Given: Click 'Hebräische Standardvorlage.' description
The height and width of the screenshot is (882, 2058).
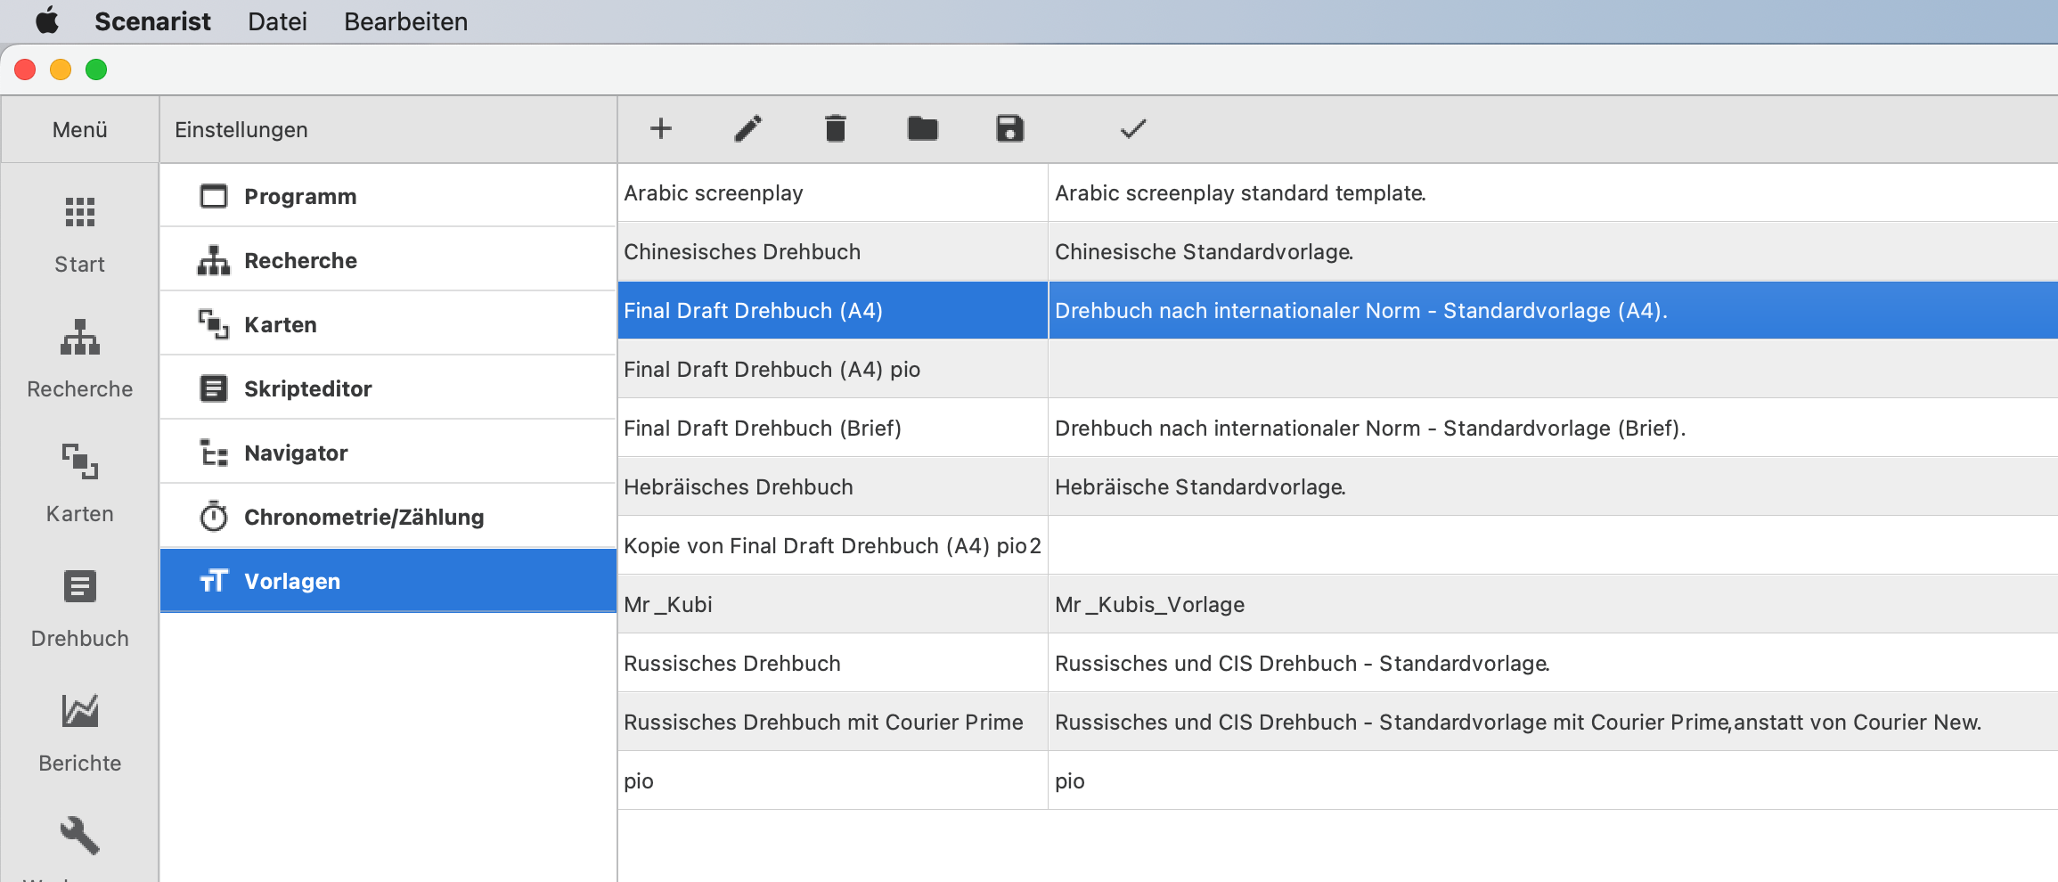Looking at the screenshot, I should [x=1200, y=487].
